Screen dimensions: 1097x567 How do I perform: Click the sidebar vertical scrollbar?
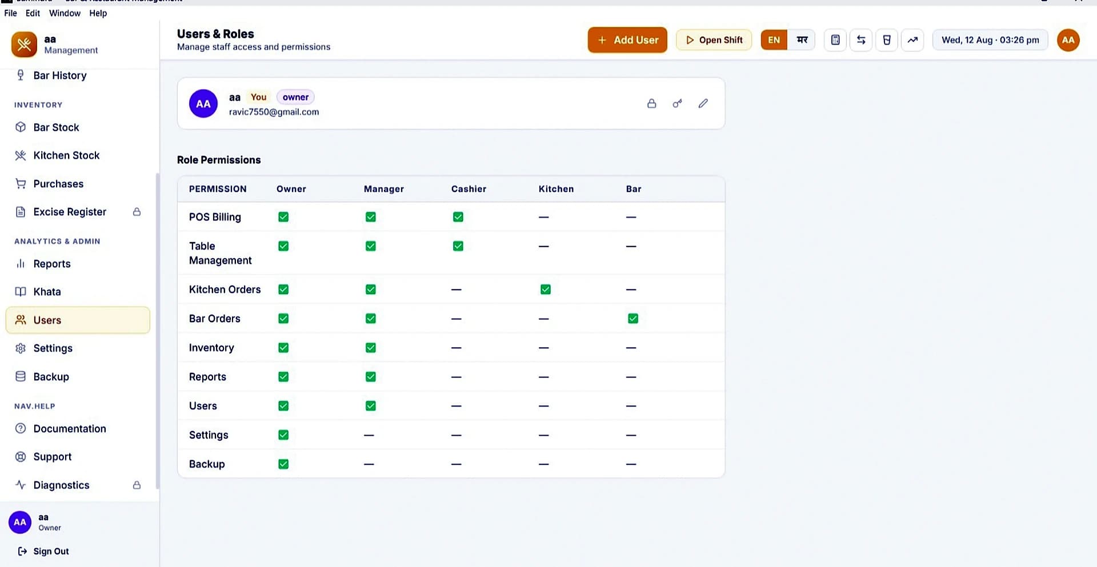158,331
